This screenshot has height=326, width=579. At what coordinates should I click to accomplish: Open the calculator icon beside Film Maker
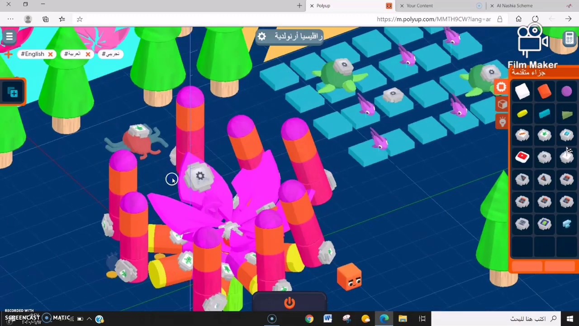point(569,38)
